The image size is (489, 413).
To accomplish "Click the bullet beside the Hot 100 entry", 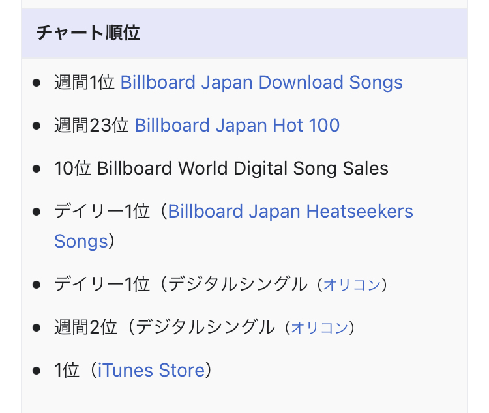I will point(37,126).
